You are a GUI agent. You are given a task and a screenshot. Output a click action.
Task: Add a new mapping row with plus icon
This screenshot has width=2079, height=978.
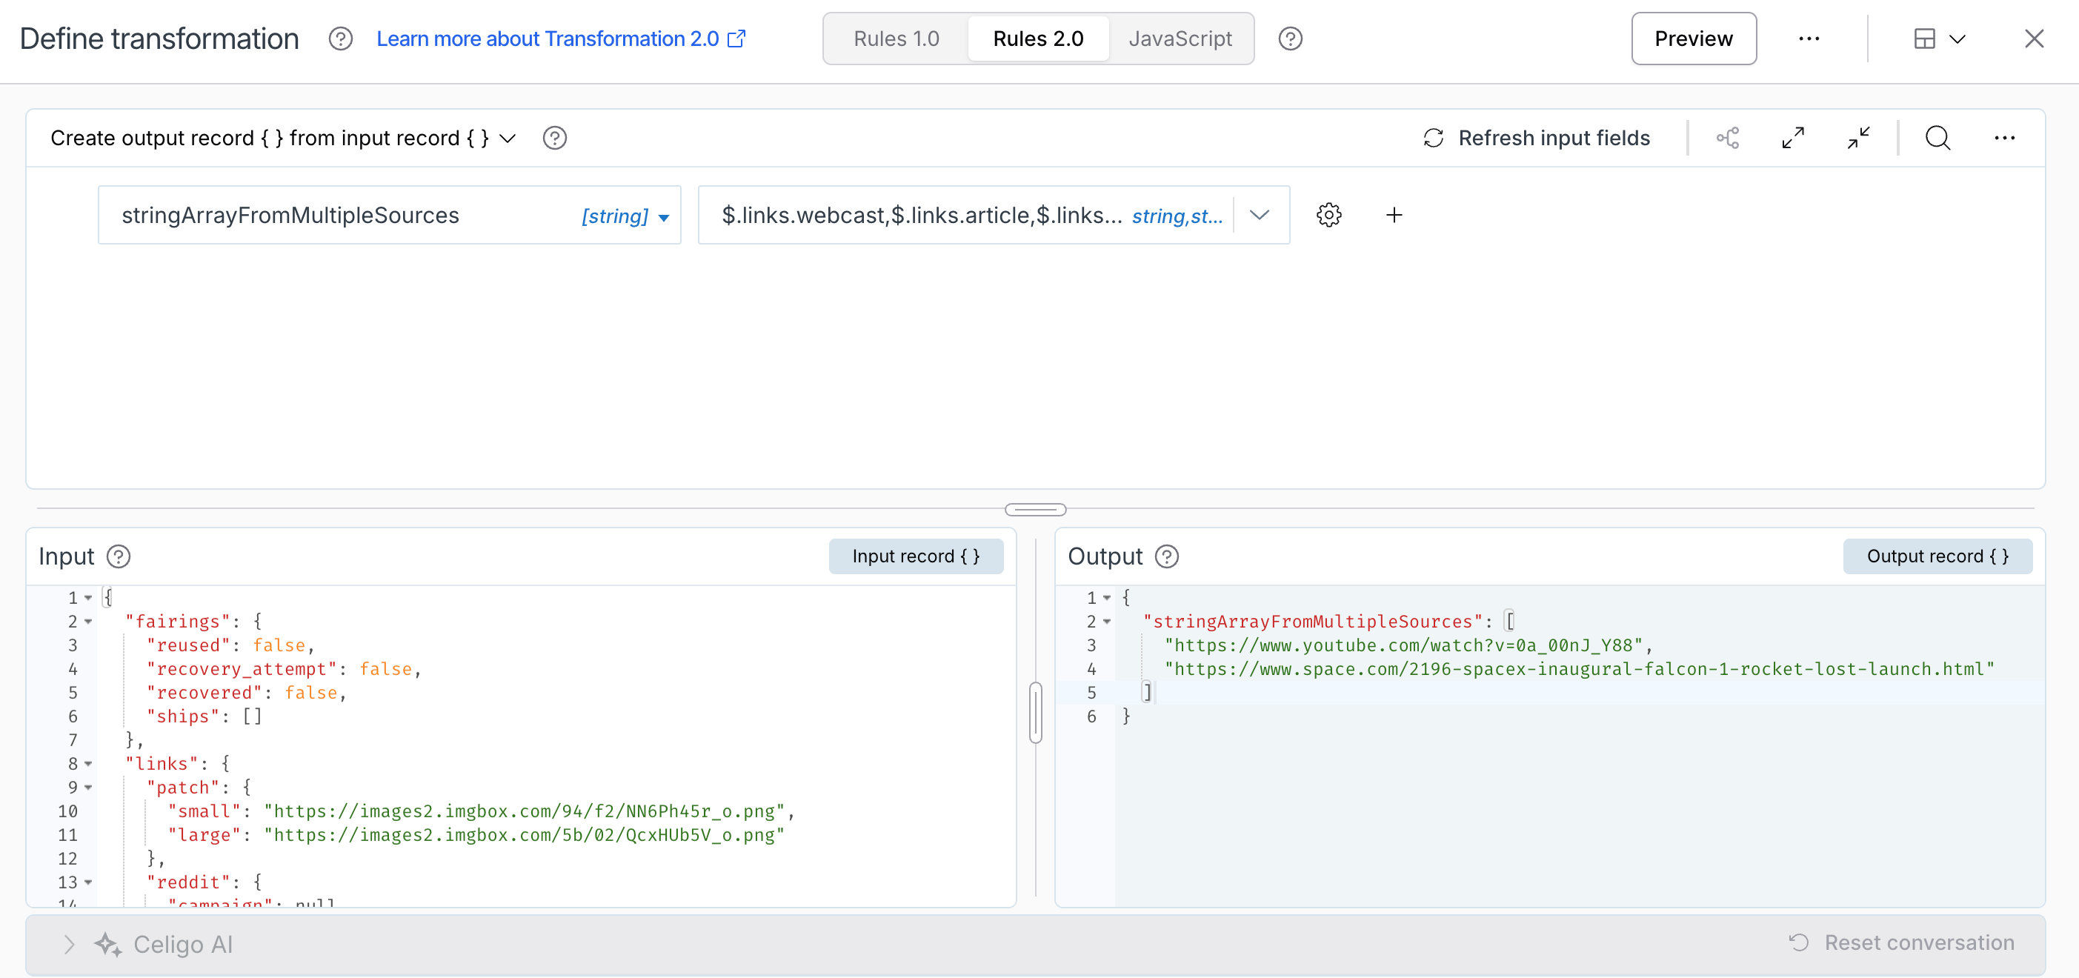tap(1394, 215)
